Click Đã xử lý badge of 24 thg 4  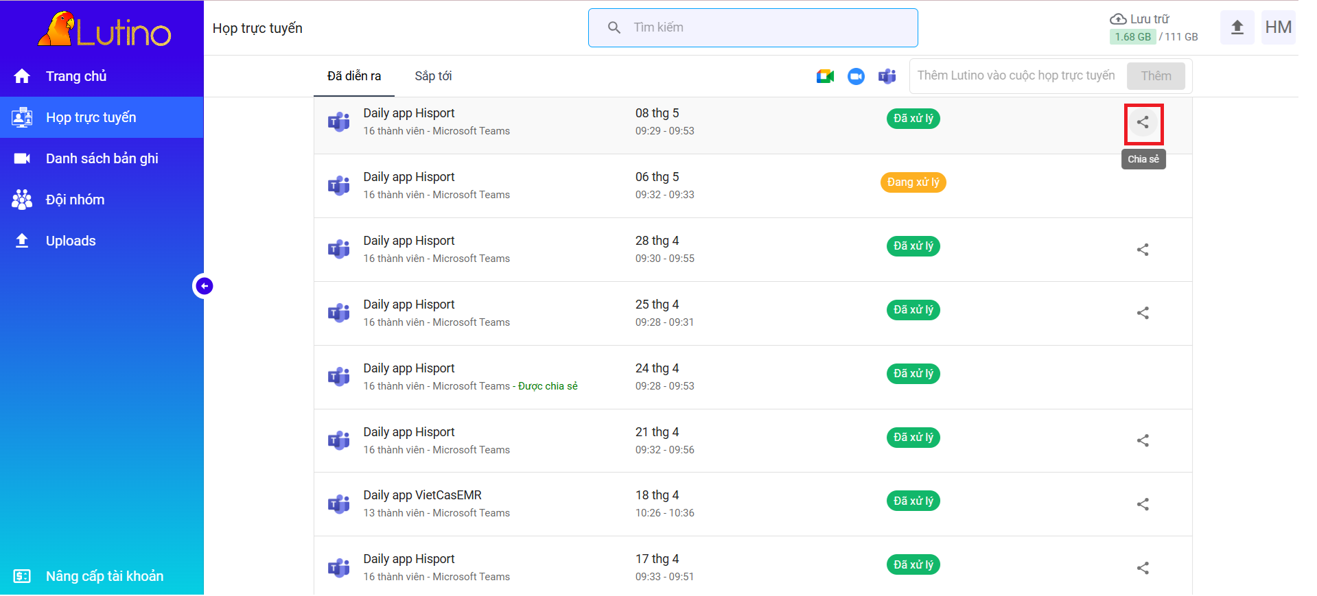(x=913, y=374)
